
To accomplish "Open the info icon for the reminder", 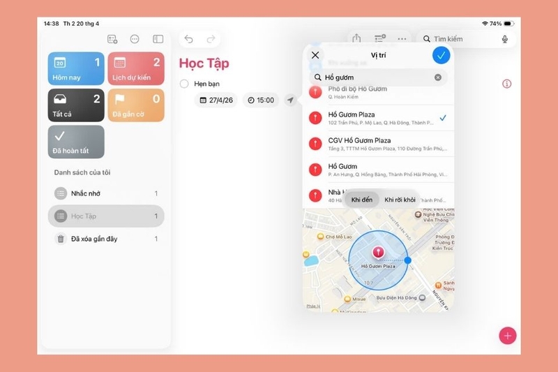I will tap(507, 84).
